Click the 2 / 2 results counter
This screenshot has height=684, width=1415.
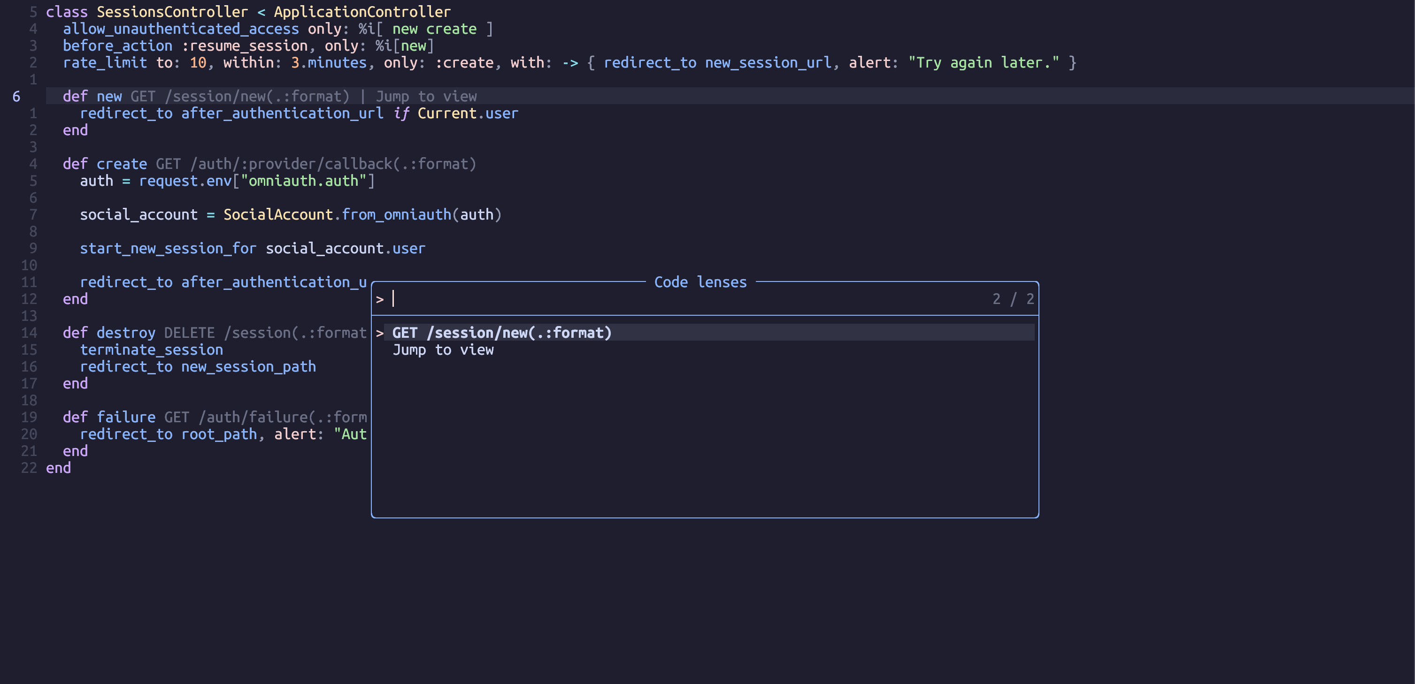point(1012,299)
